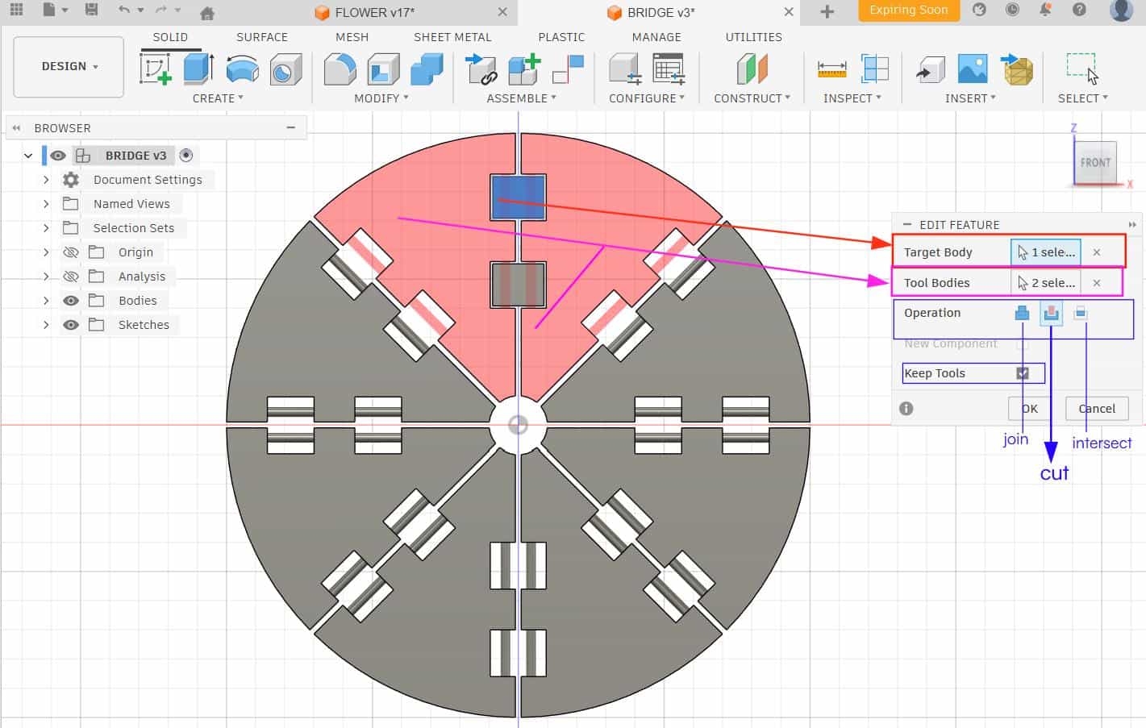Select the Interference inspect tool
The image size is (1146, 728).
pos(875,69)
